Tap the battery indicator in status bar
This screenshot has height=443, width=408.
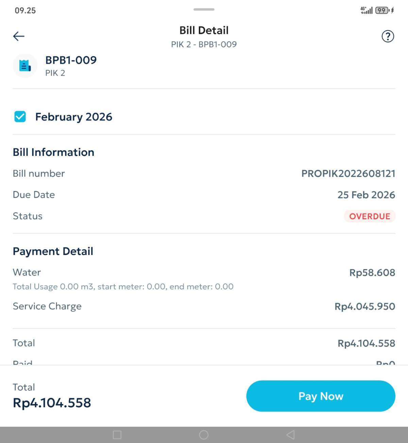382,11
